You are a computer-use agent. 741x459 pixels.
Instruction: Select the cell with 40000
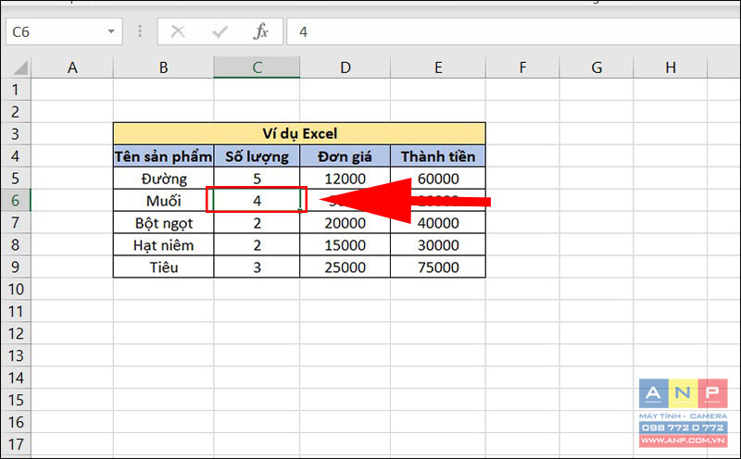coord(438,222)
